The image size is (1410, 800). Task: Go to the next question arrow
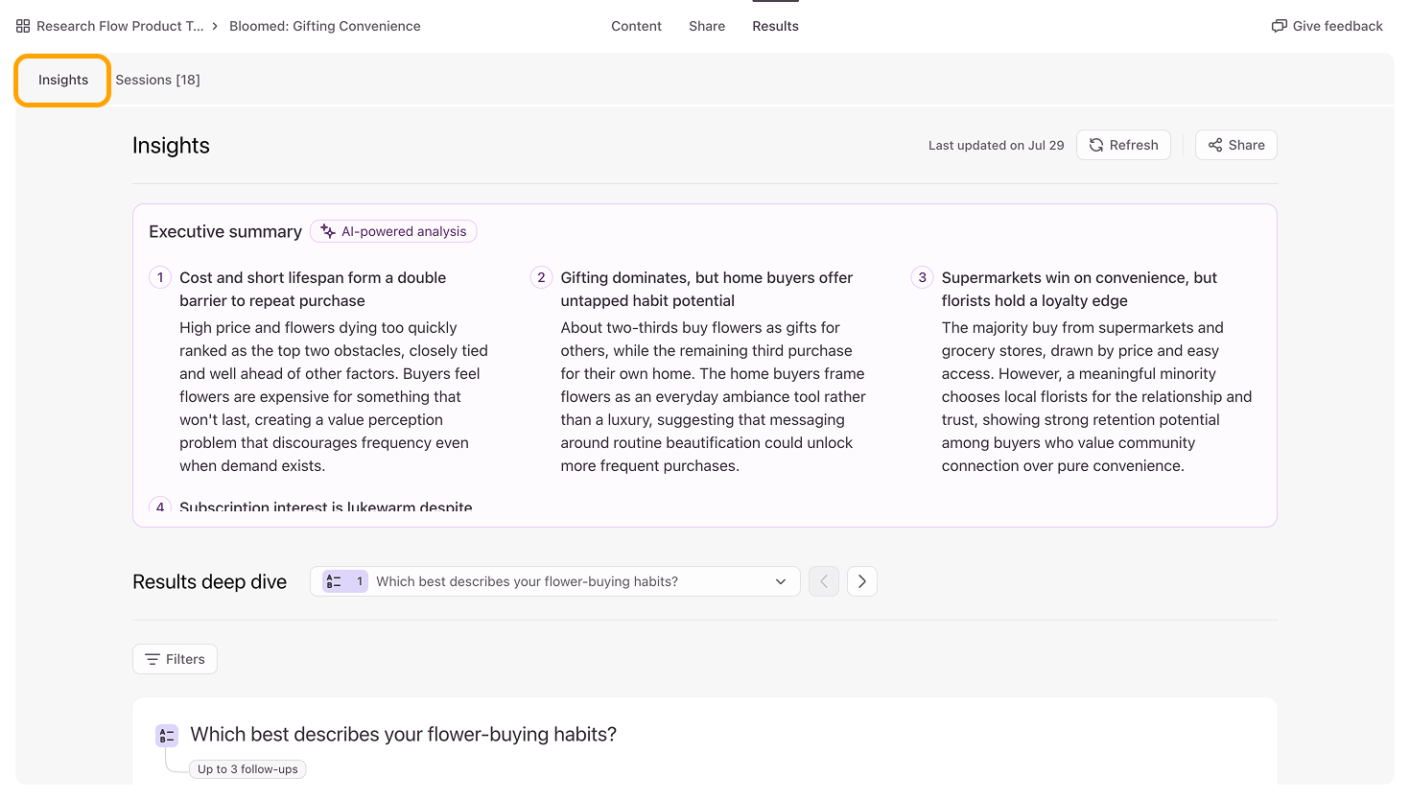click(862, 581)
